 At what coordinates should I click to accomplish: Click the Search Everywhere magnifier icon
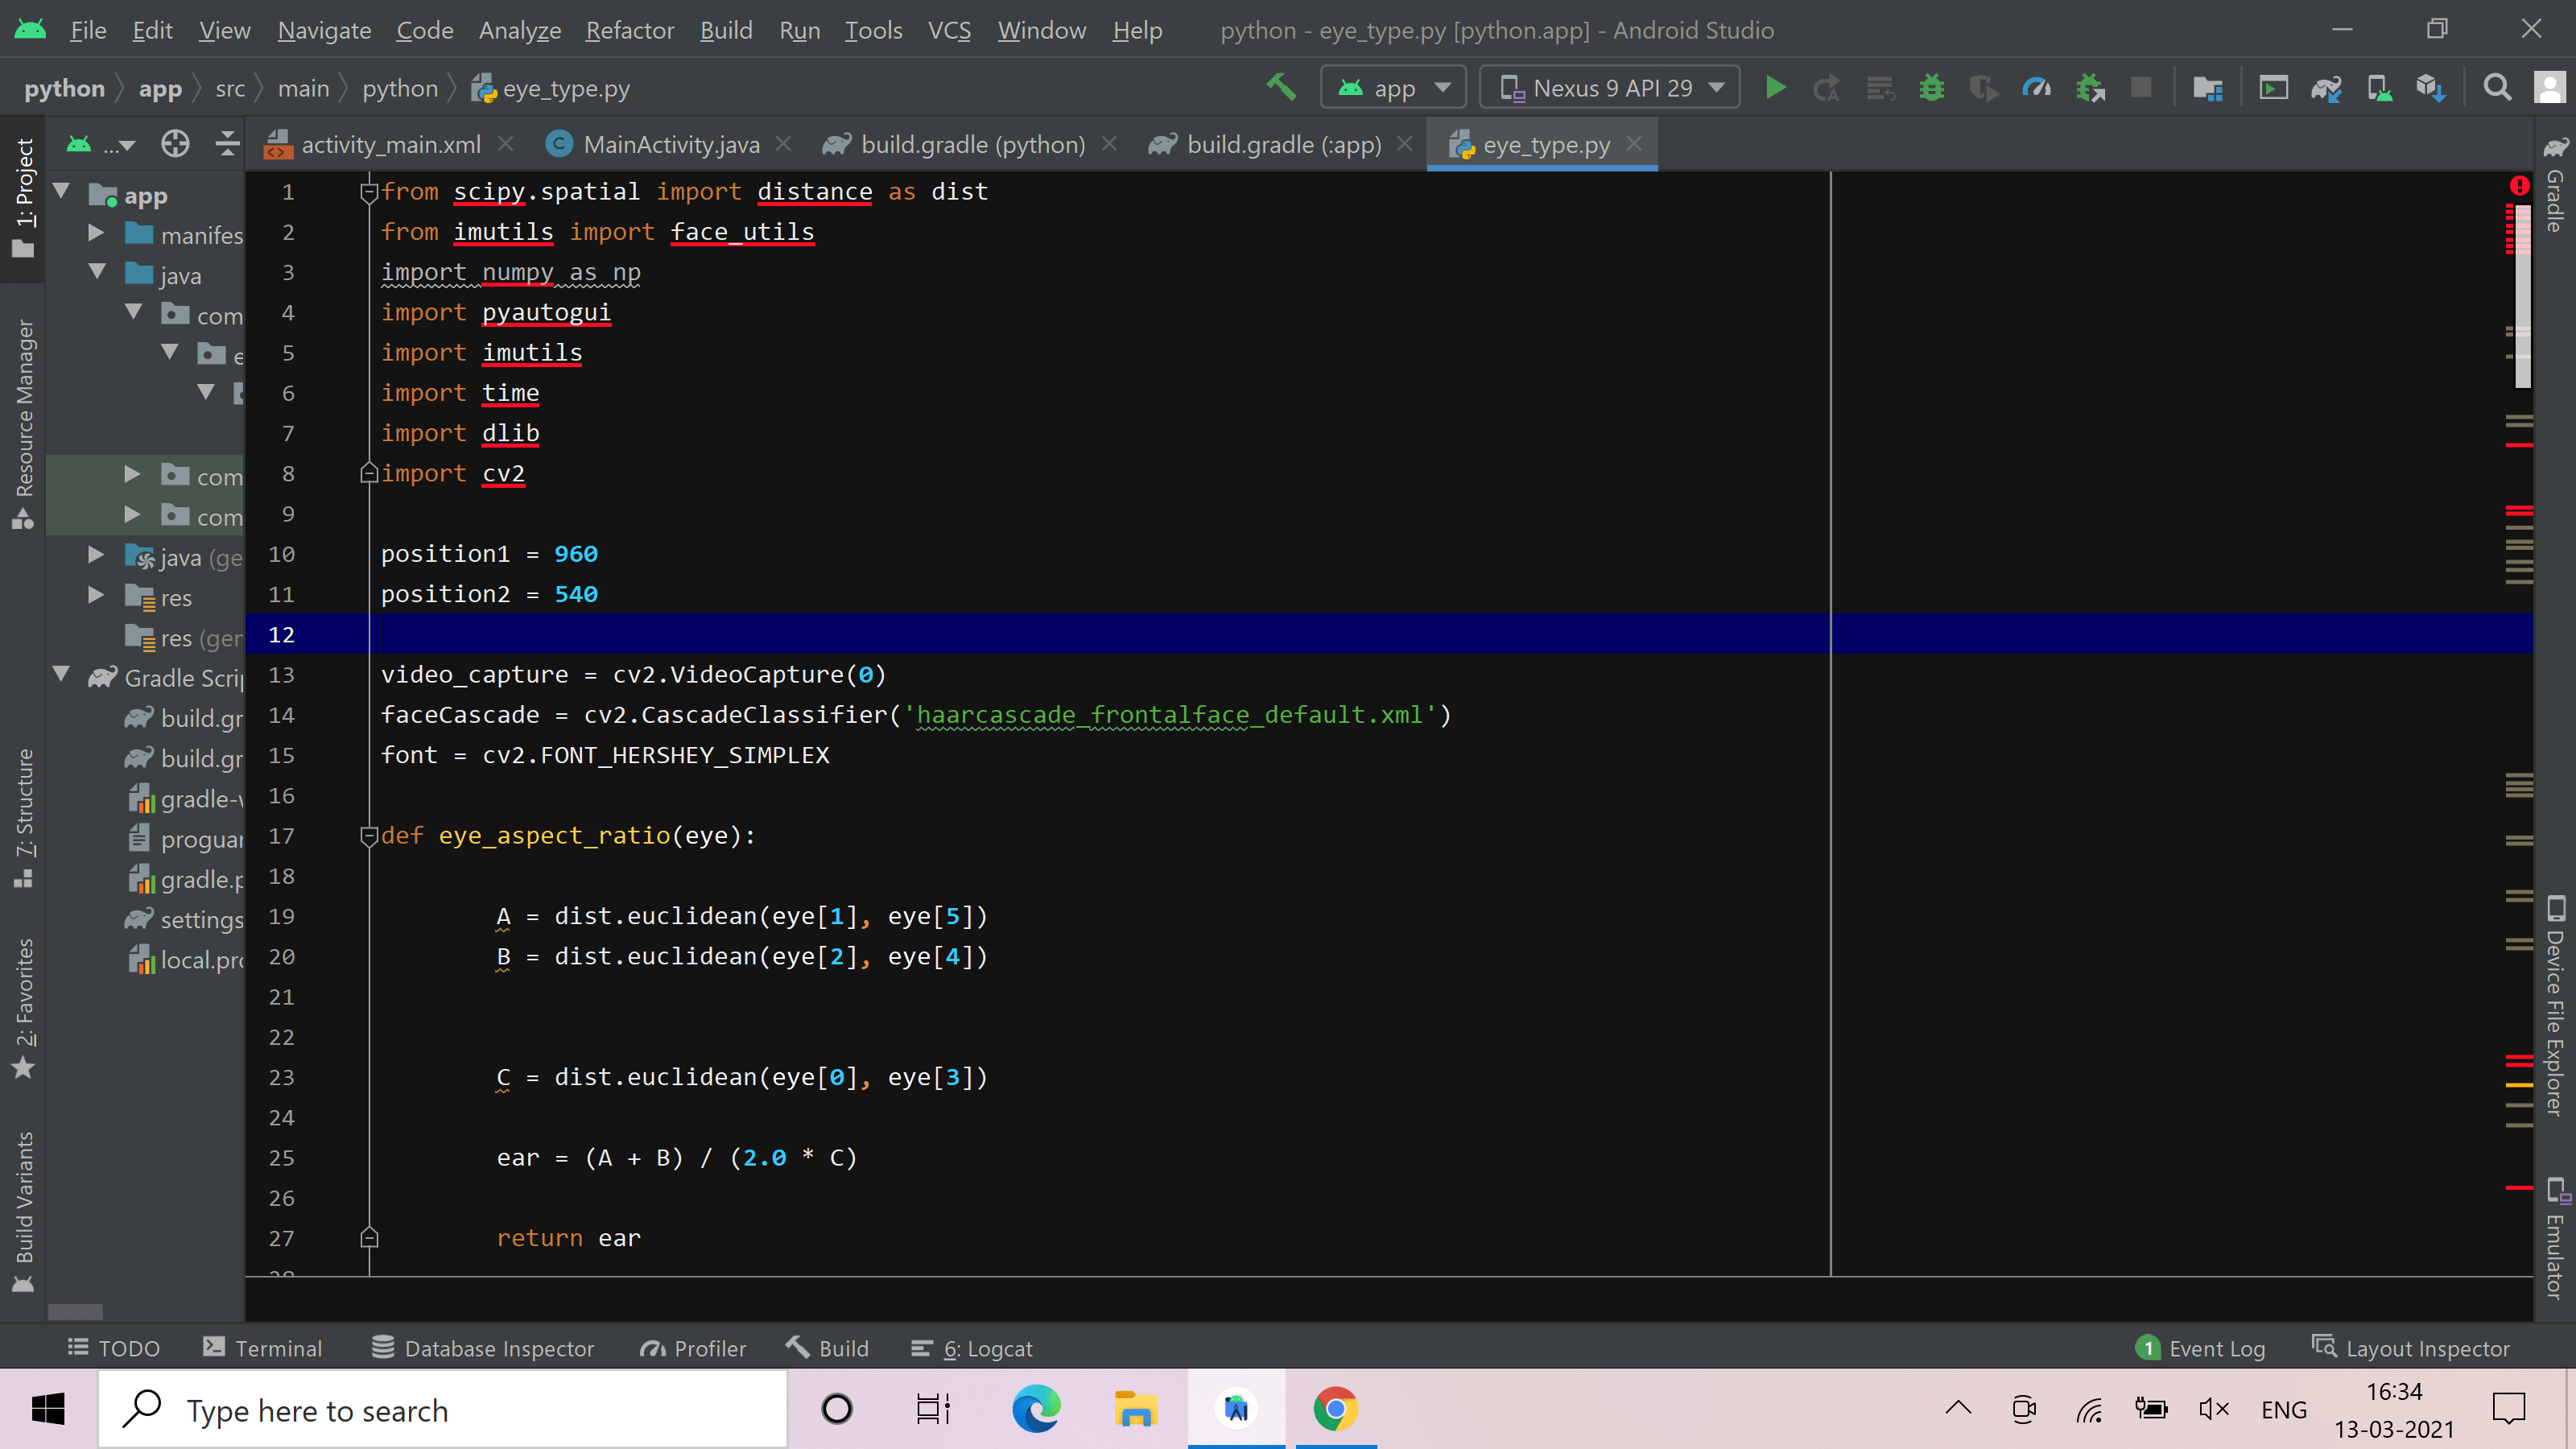(2496, 88)
